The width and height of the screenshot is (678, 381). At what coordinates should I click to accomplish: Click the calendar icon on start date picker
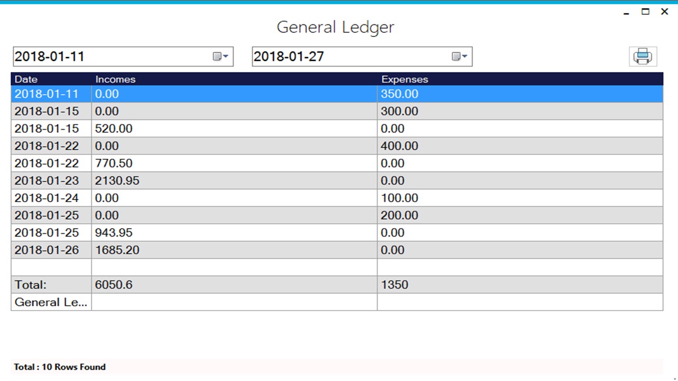[216, 56]
